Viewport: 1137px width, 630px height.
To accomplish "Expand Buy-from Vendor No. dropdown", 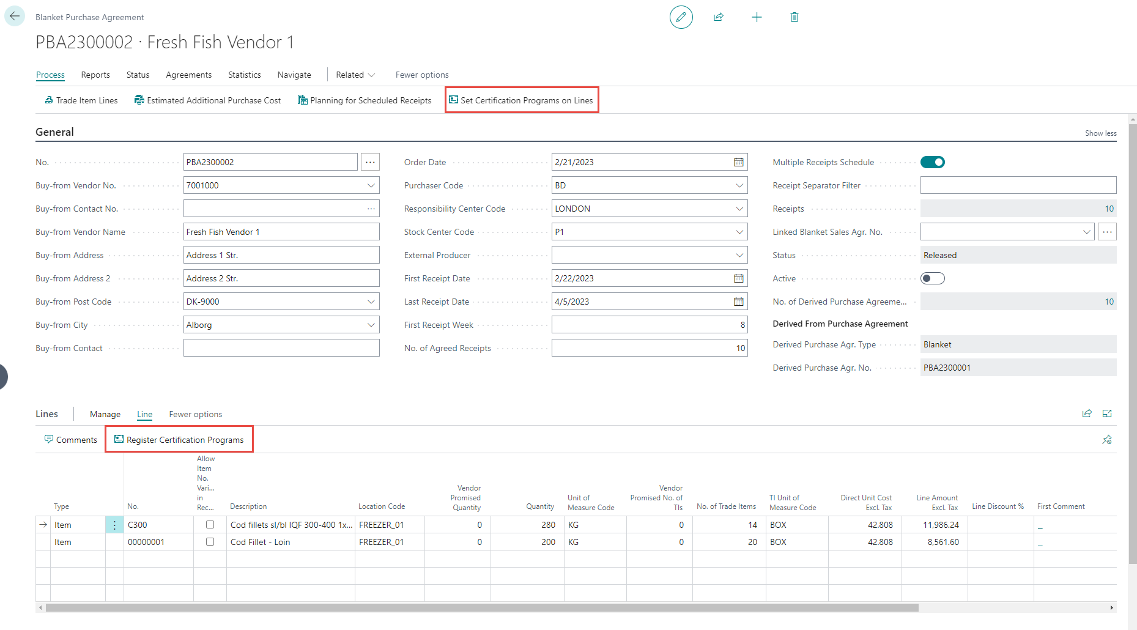I will [371, 185].
